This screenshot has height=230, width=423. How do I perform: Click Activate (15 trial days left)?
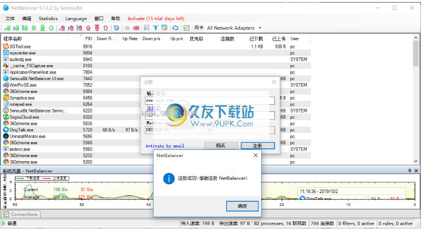tap(156, 18)
